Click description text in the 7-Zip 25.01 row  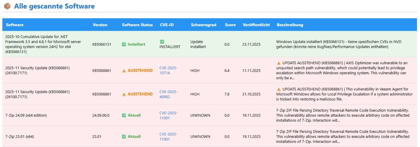pos(342,136)
